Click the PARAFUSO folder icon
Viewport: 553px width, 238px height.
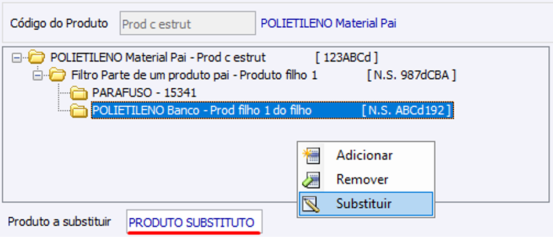[x=78, y=92]
